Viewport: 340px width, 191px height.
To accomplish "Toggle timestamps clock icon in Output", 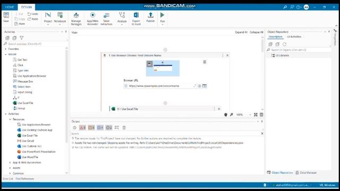I will click(x=74, y=128).
